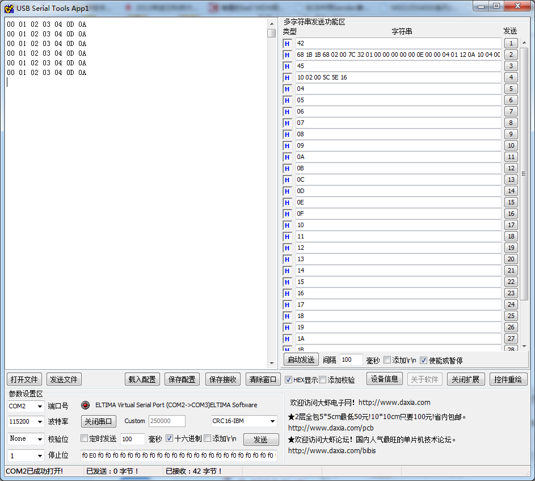Toggle the H type icon for string 0F
The height and width of the screenshot is (481, 535).
click(x=287, y=214)
